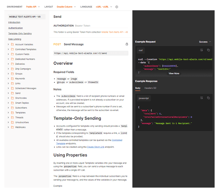The width and height of the screenshot is (219, 192).
Task: Expand the Drip Campaigns folder chevron
Action: tap(8, 69)
